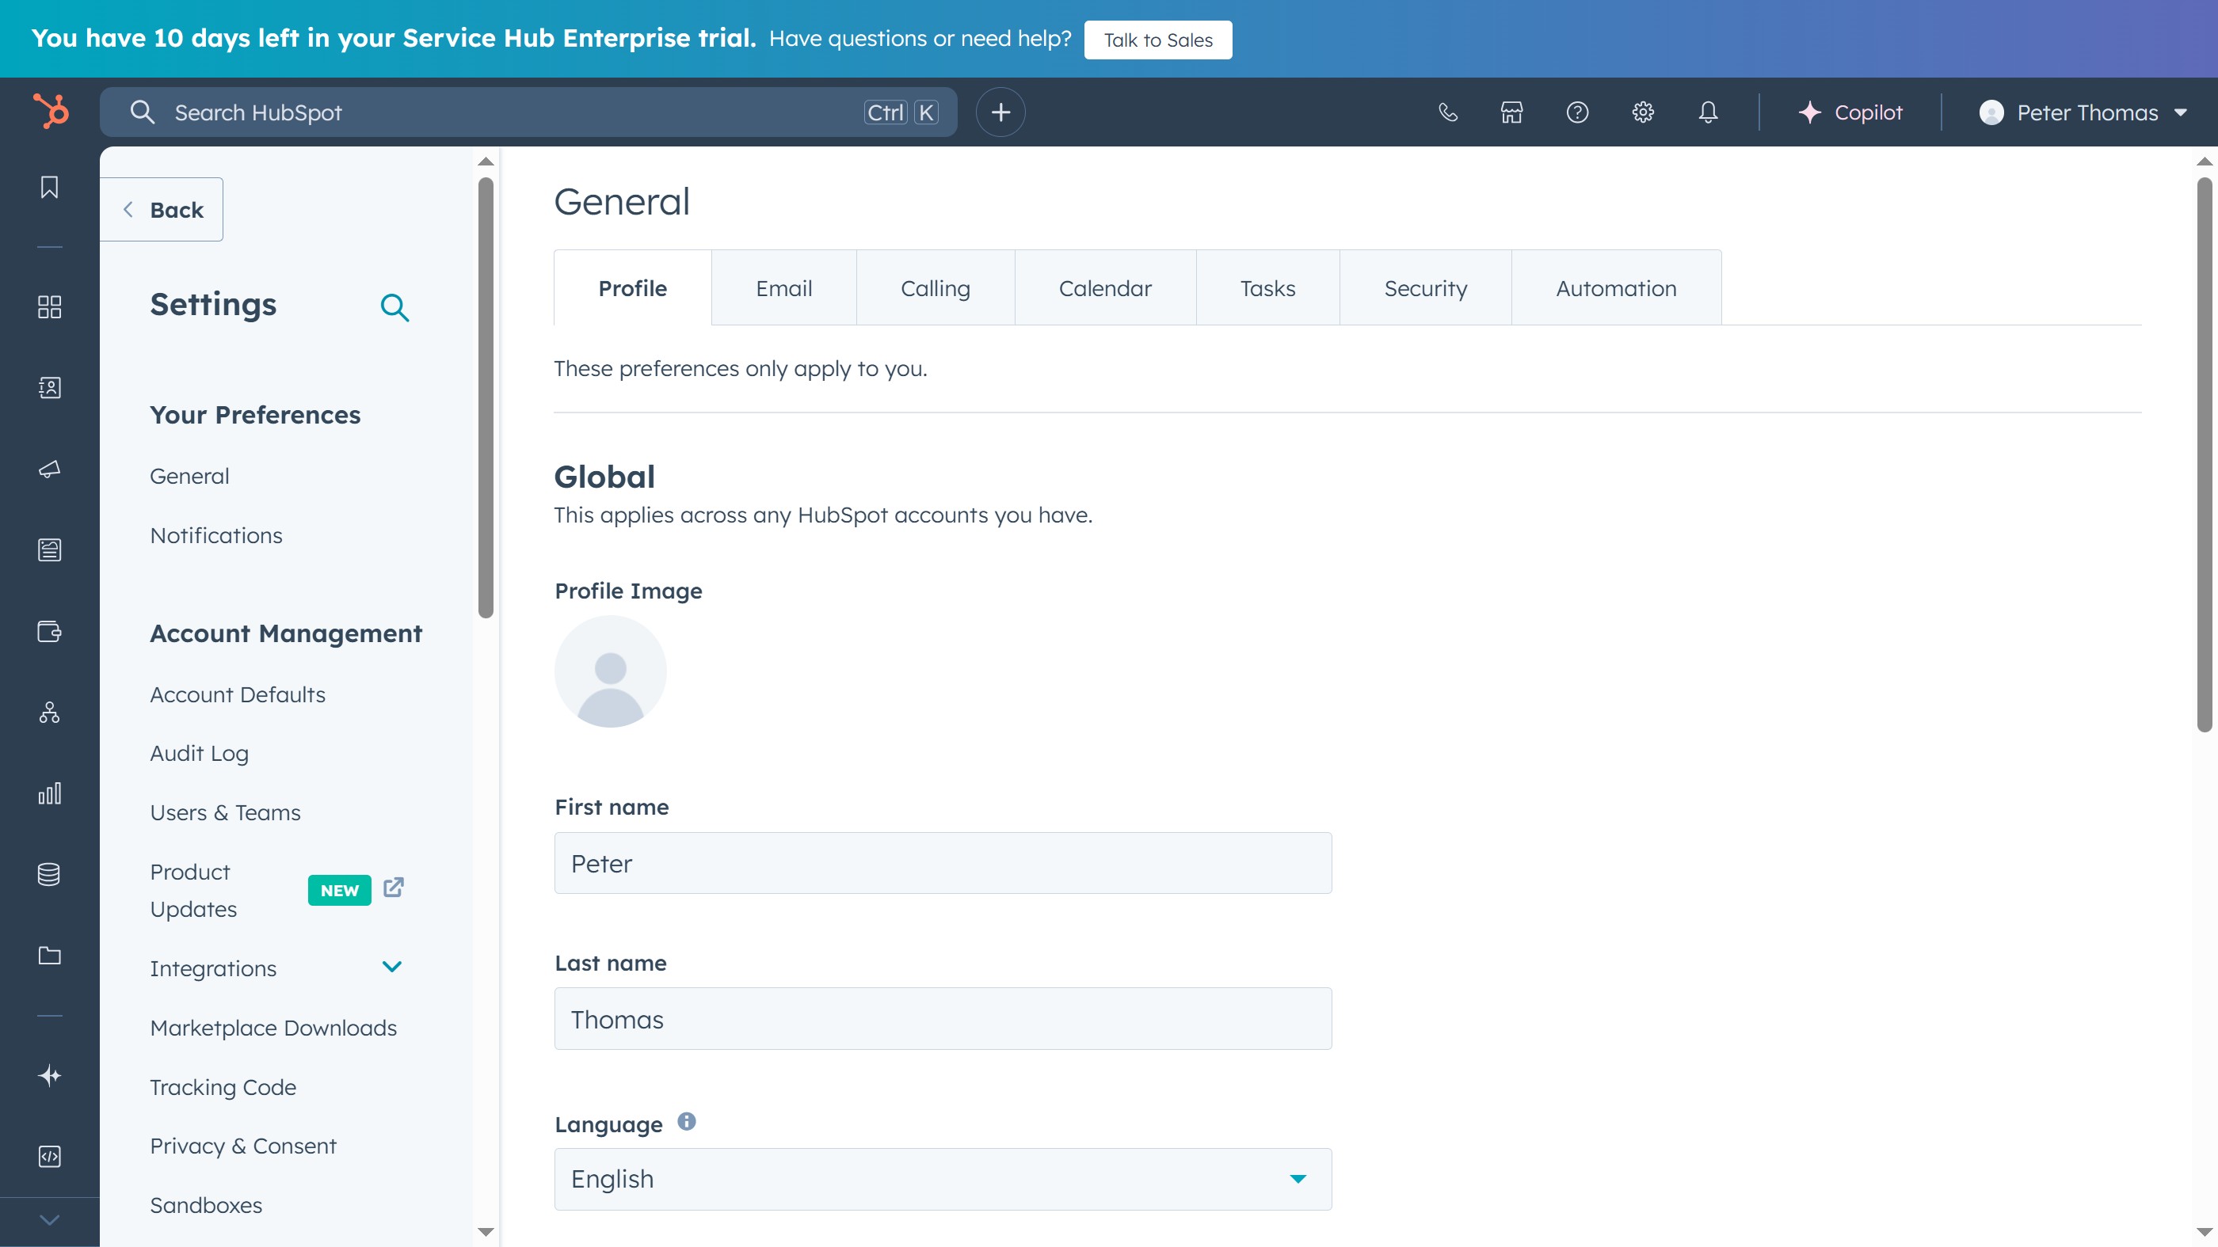Open Privacy & Consent settings
Screen dimensions: 2218x1247
click(x=243, y=1146)
